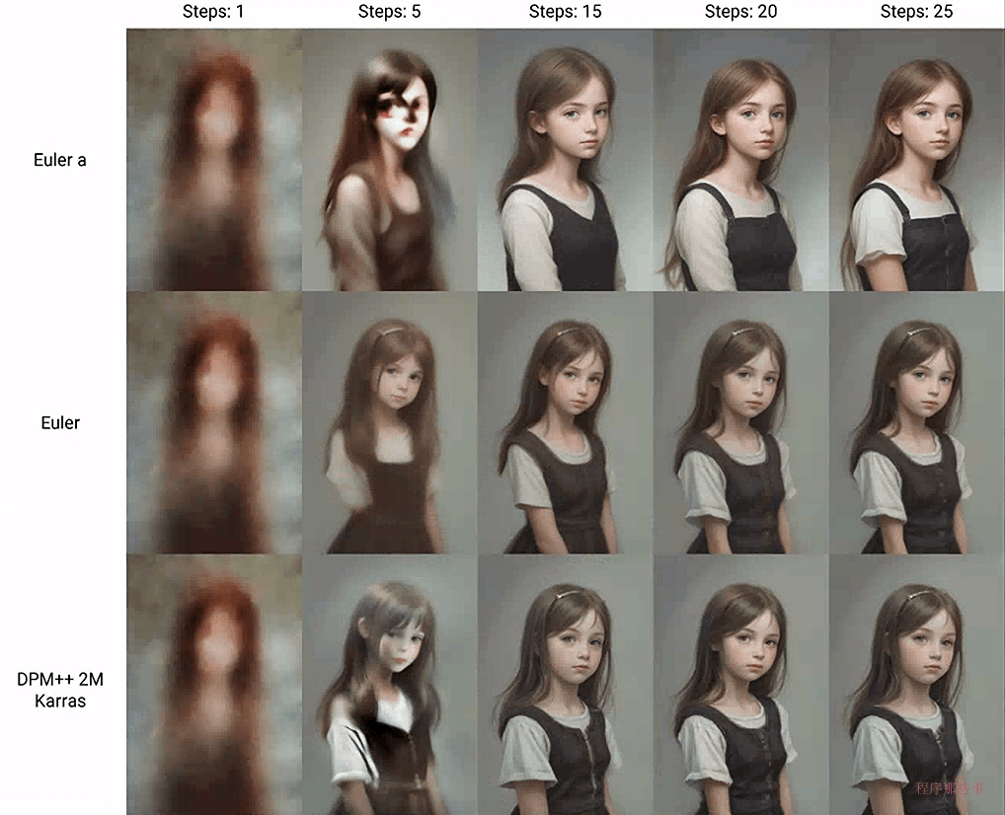Open the DPM++ 2M Karras Steps 1 image
The image size is (1005, 815).
(214, 684)
